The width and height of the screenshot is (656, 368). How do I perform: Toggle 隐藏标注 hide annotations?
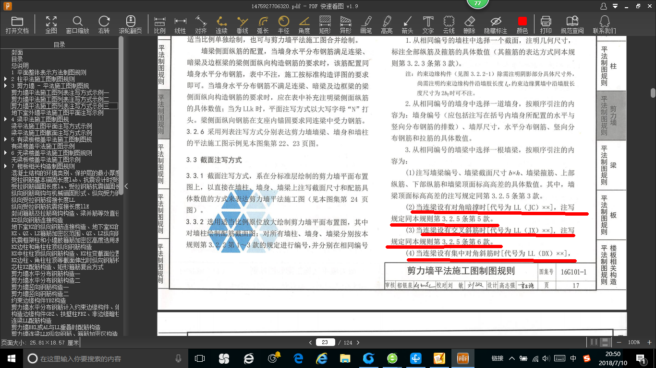coord(496,24)
